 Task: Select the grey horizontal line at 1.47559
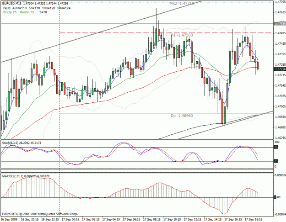[x=137, y=24]
